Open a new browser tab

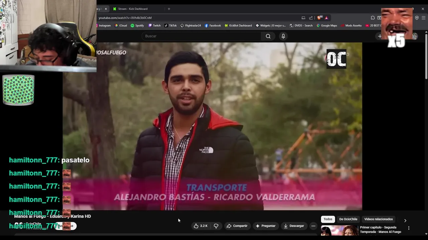pos(169,9)
